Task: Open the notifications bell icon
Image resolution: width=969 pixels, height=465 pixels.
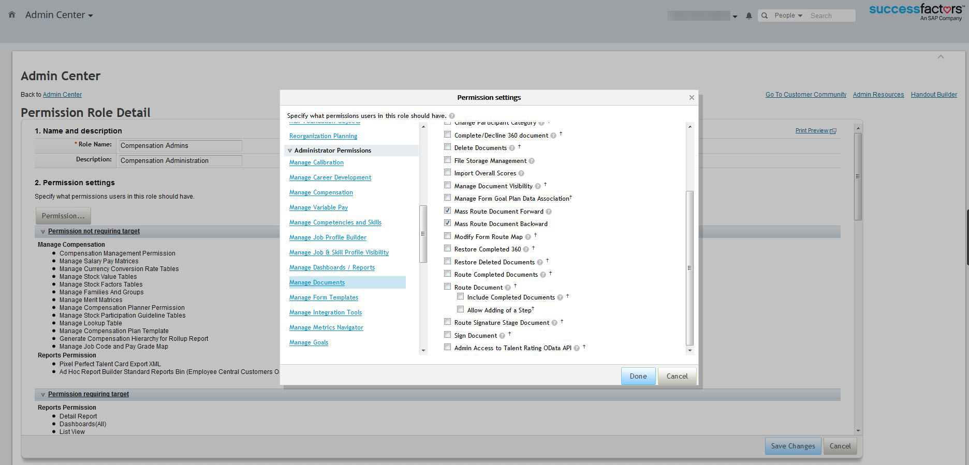Action: [x=748, y=16]
